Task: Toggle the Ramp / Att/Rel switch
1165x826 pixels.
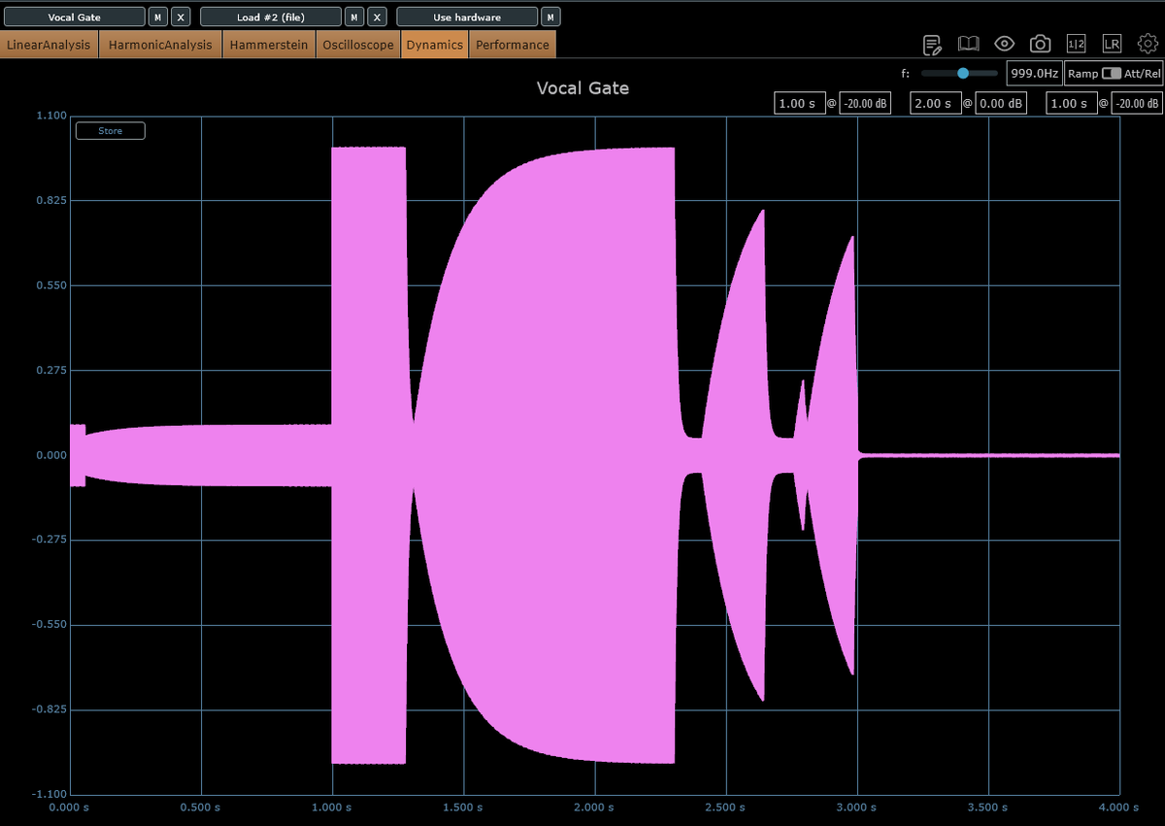Action: pyautogui.click(x=1112, y=74)
